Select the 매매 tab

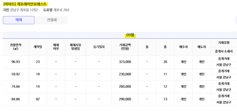pos(19,20)
